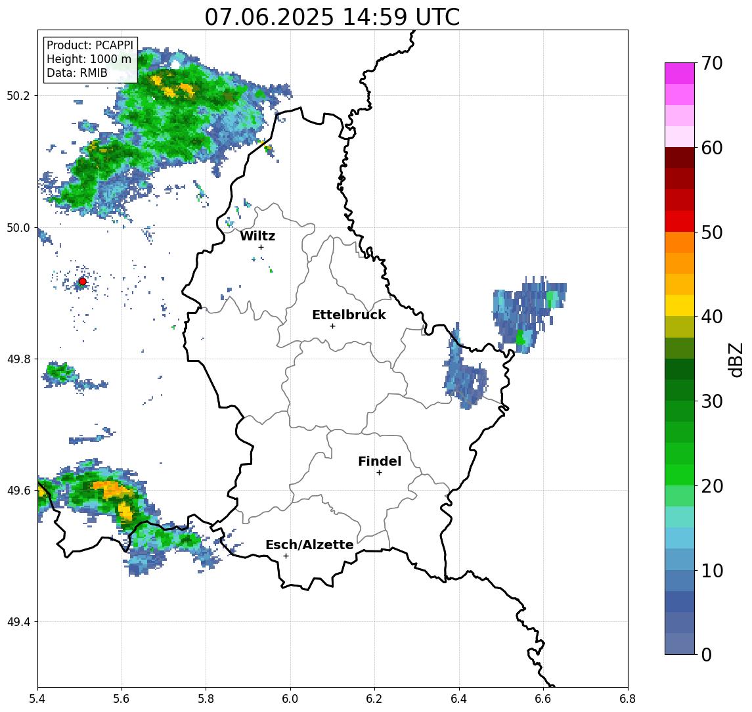Pick the orange colorbar swatch just below 50
752x712 pixels.
coord(680,242)
